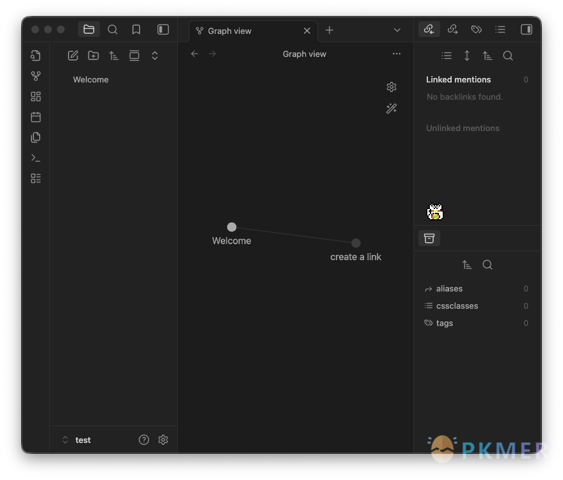Click the auto-reveal current file icon
This screenshot has height=480, width=563.
(x=134, y=56)
